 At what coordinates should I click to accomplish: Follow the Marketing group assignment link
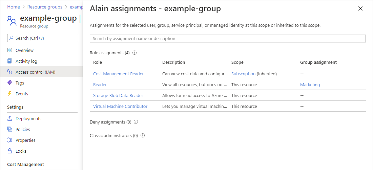310,84
